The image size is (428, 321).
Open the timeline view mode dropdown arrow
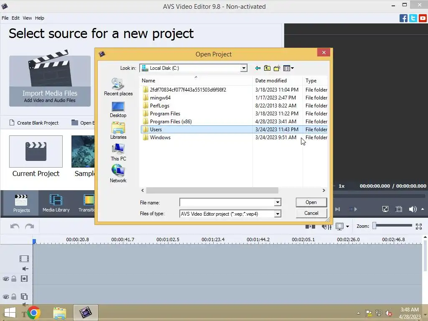coord(347,226)
